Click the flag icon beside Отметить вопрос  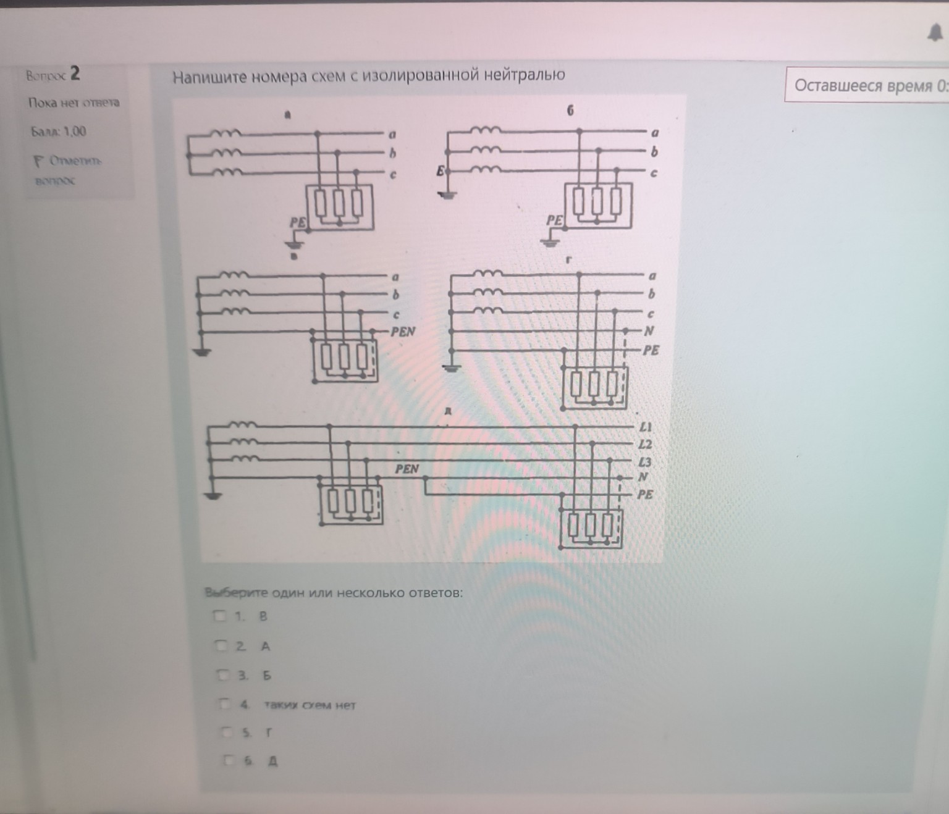[38, 161]
